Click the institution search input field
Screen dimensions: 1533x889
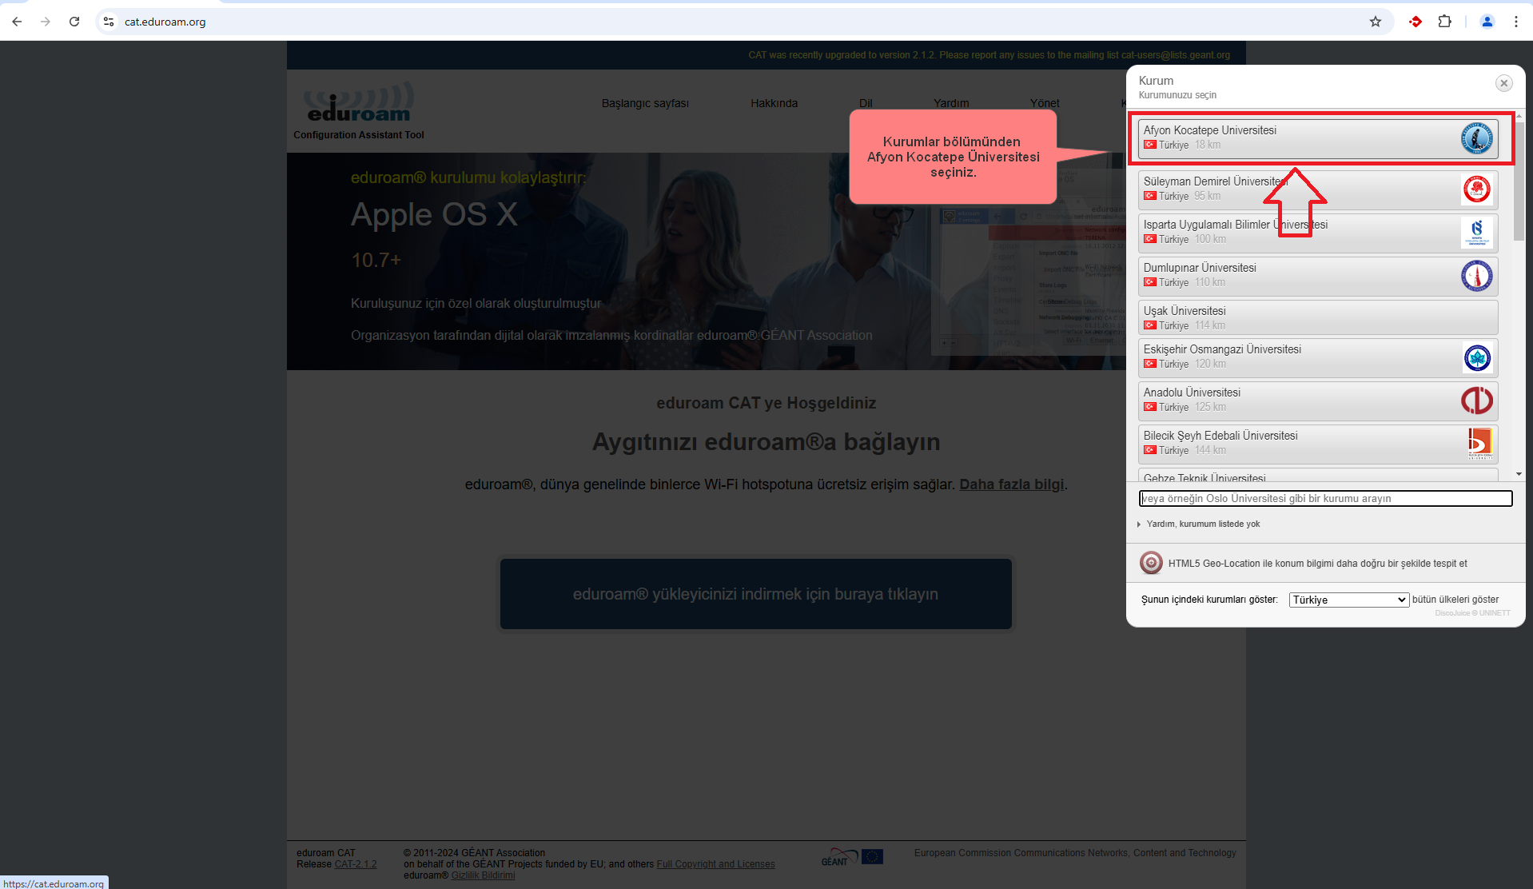(1325, 498)
